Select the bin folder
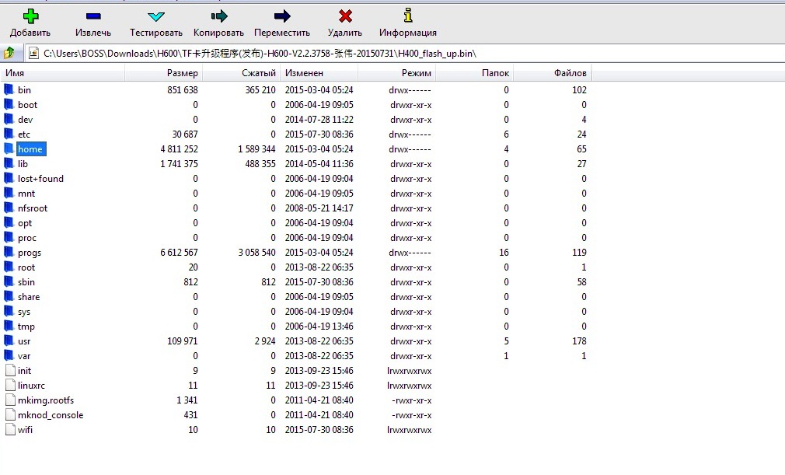The image size is (785, 475). [24, 90]
